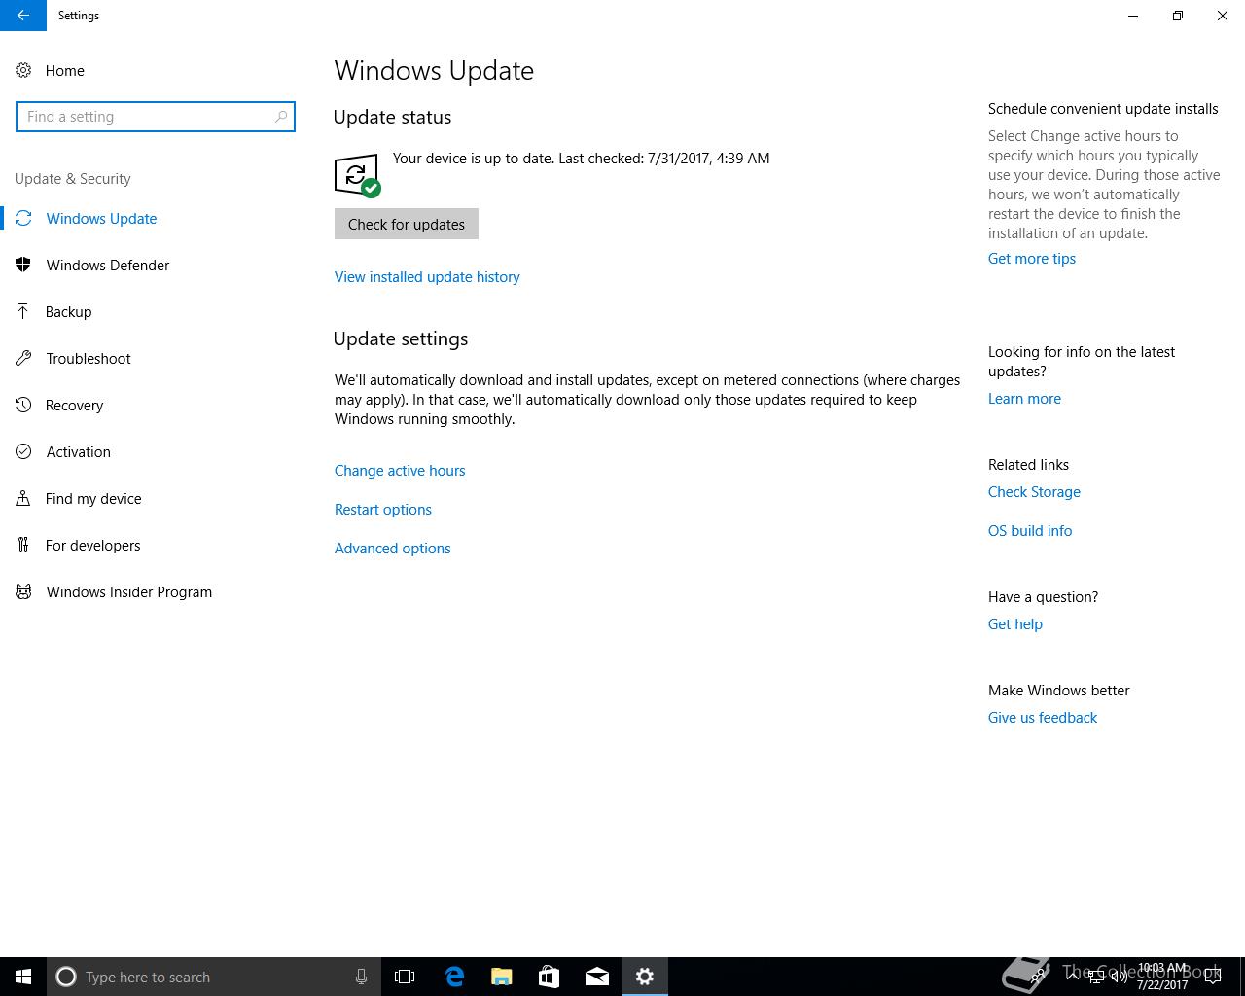Launch Microsoft Edge from the taskbar
The width and height of the screenshot is (1245, 996).
[x=454, y=977]
